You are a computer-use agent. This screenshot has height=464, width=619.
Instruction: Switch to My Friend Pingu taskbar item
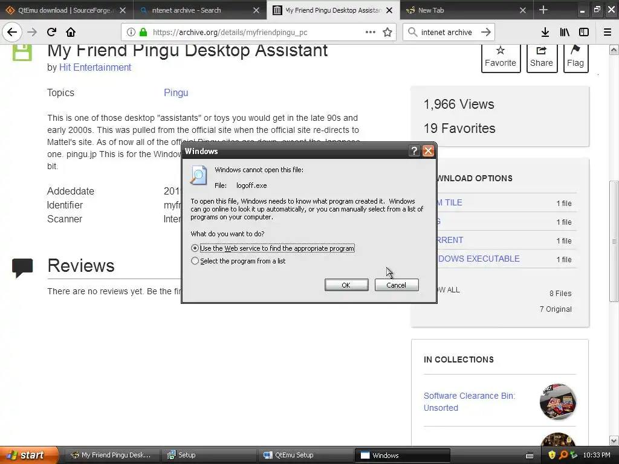click(111, 455)
